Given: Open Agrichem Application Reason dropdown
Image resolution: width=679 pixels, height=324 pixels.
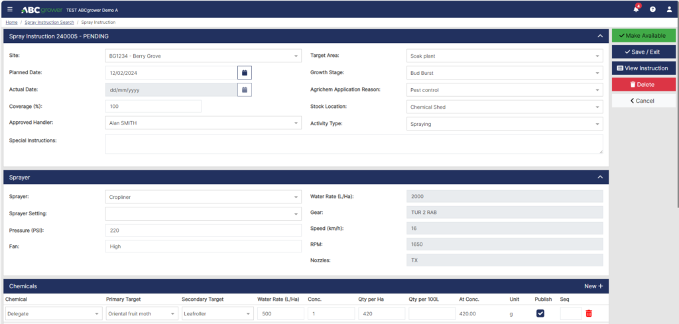Looking at the screenshot, I should point(505,89).
